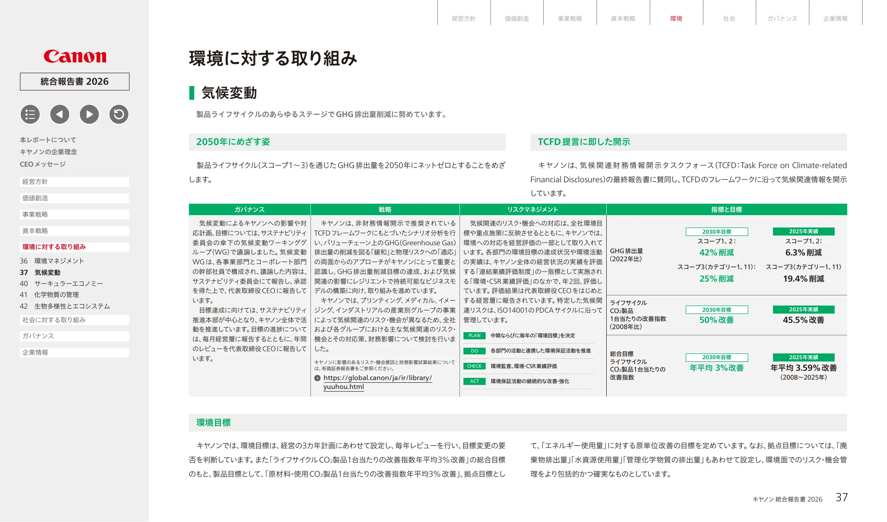Select page 37 気候変動 entry
The height and width of the screenshot is (522, 887).
coord(40,272)
